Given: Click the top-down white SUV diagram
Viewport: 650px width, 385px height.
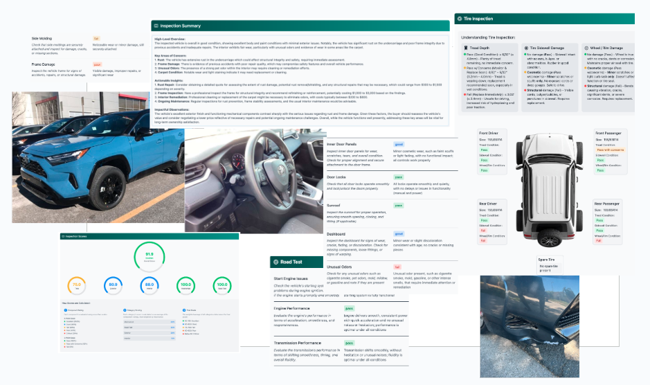Looking at the screenshot, I should 549,190.
